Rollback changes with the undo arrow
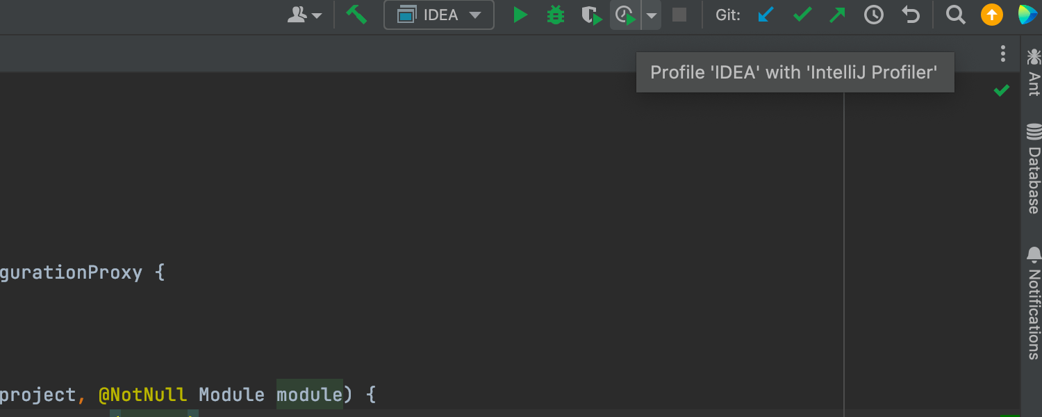Viewport: 1042px width, 417px height. 911,15
